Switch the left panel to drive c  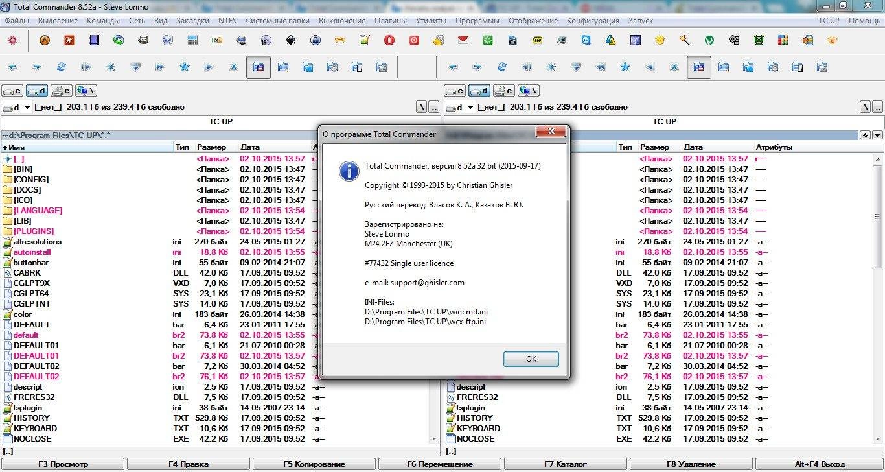(13, 91)
